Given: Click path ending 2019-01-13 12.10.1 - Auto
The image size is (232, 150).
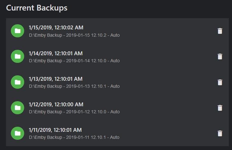Looking at the screenshot, I should coord(74,86).
